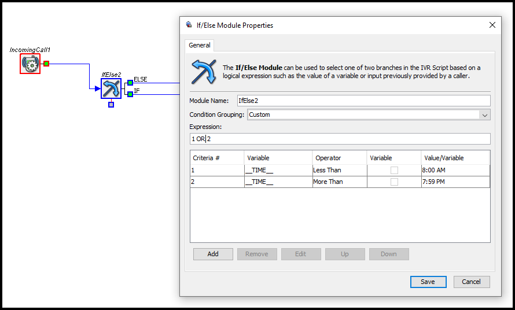This screenshot has width=515, height=310.
Task: Click the Module Name input field
Action: pos(363,101)
